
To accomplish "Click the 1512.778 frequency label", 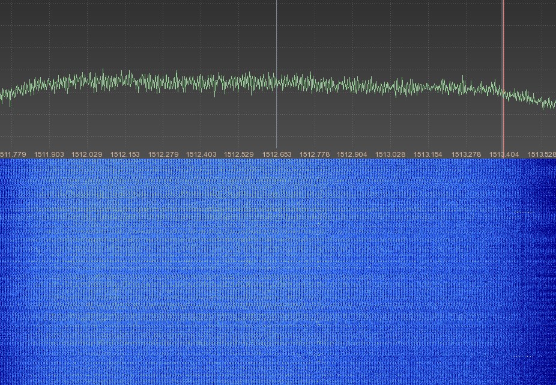I will (315, 154).
